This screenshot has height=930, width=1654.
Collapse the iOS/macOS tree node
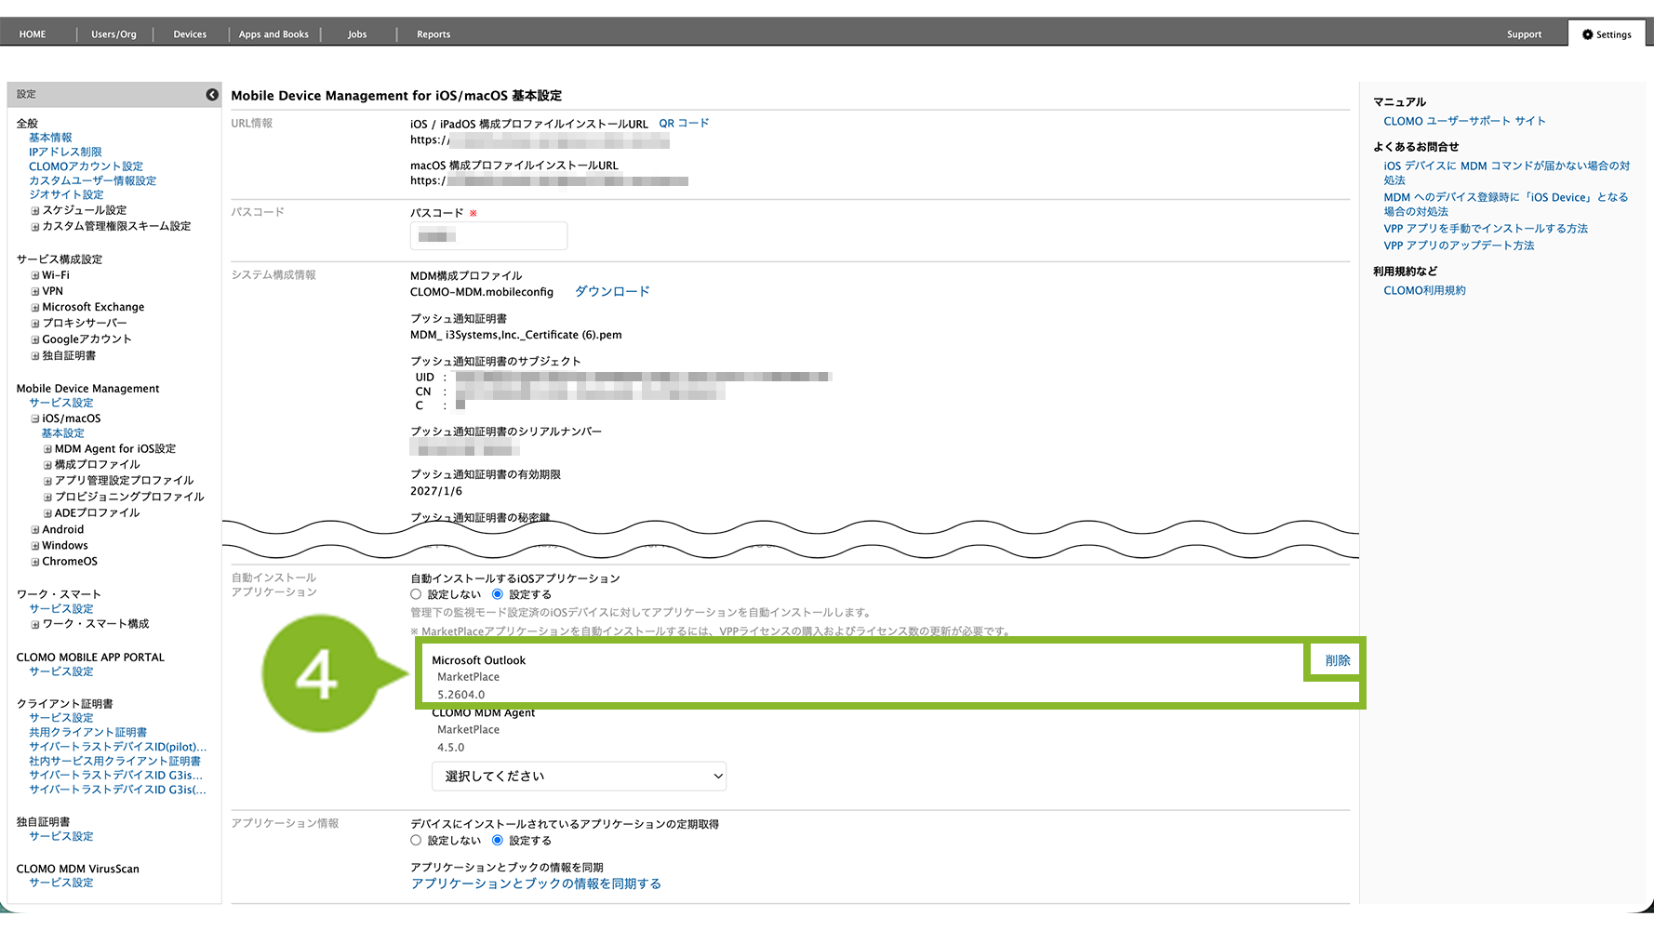pyautogui.click(x=35, y=419)
